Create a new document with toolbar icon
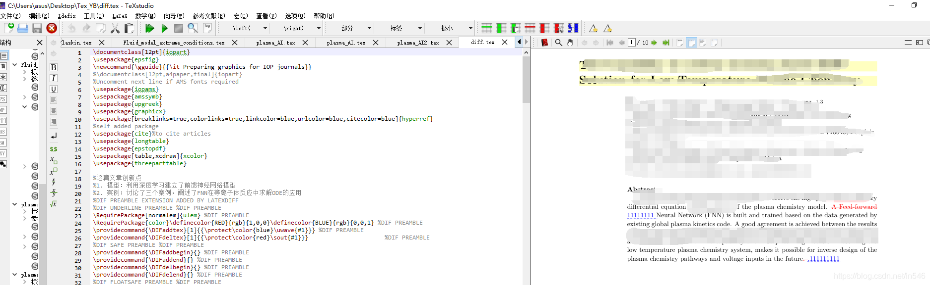 [9, 28]
